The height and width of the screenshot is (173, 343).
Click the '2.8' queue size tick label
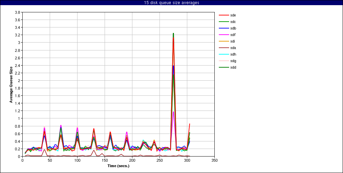coord(17,50)
